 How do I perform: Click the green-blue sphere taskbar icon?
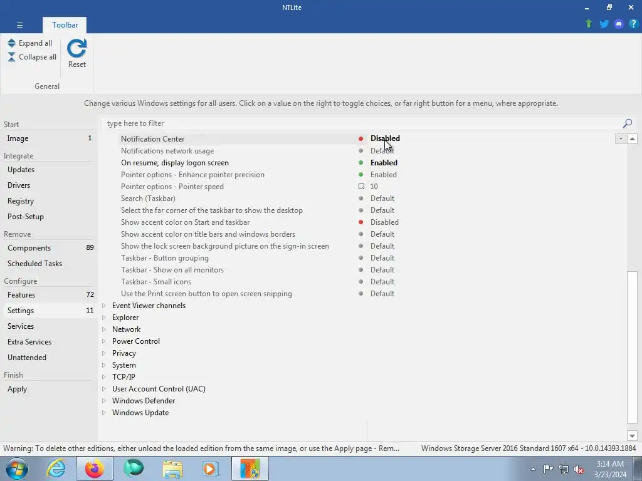pyautogui.click(x=134, y=468)
